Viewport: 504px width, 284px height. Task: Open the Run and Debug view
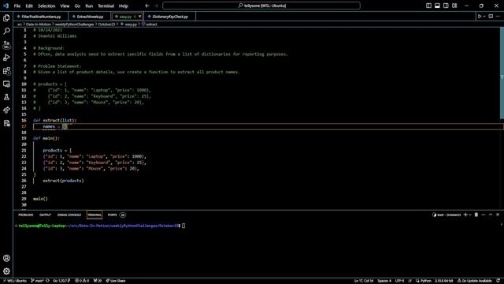click(6, 58)
